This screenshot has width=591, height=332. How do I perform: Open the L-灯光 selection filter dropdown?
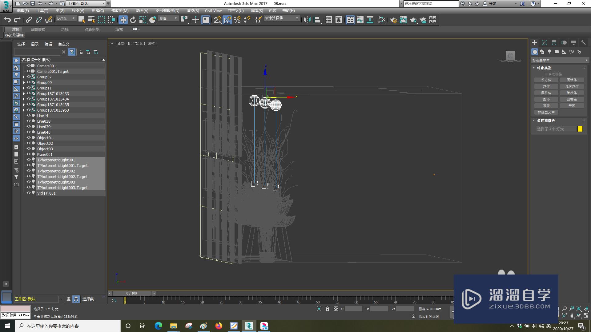click(x=74, y=18)
